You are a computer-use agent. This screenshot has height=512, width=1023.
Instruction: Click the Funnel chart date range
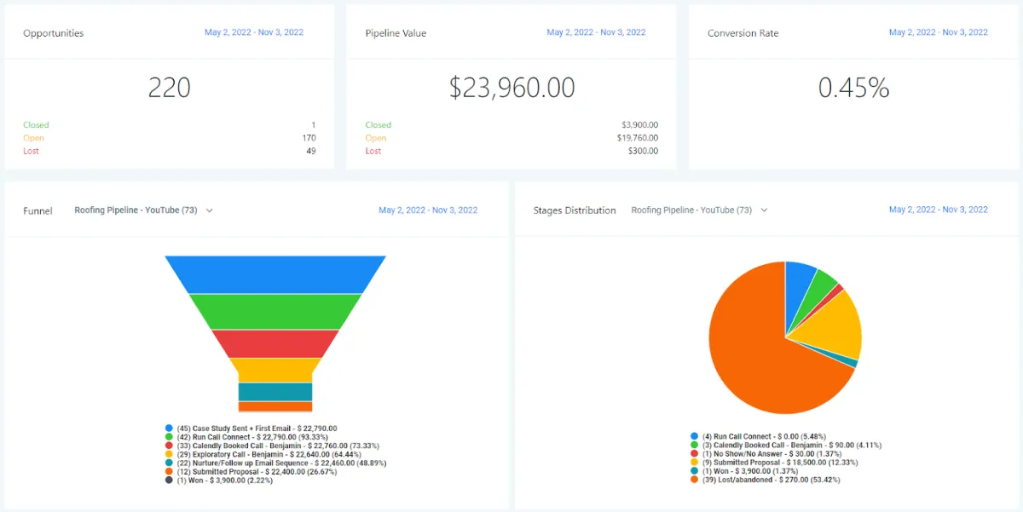pyautogui.click(x=428, y=210)
